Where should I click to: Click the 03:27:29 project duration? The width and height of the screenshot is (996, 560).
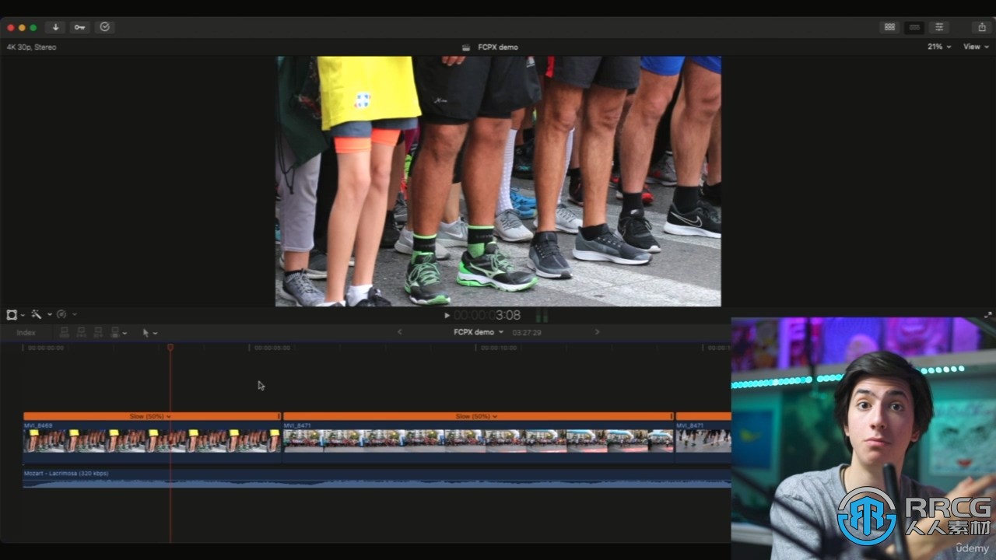click(527, 332)
